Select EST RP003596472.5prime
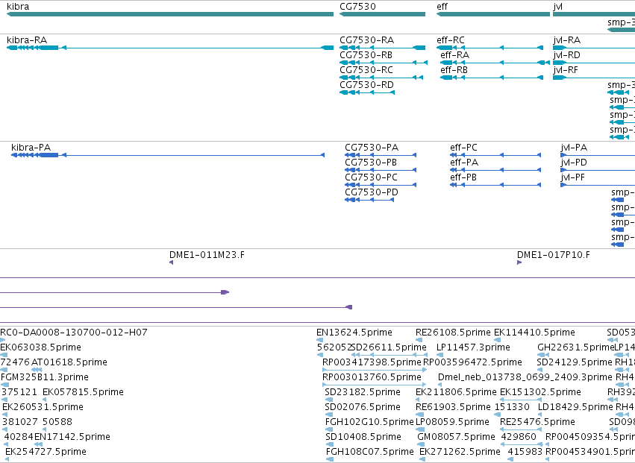 coord(472,362)
